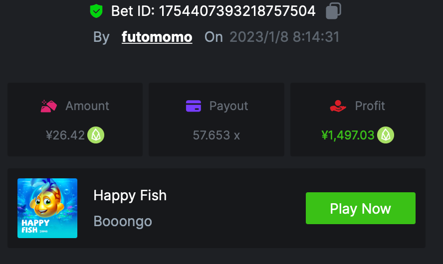Click the ¥1,497.03 profit value
The image size is (443, 264).
click(x=348, y=135)
